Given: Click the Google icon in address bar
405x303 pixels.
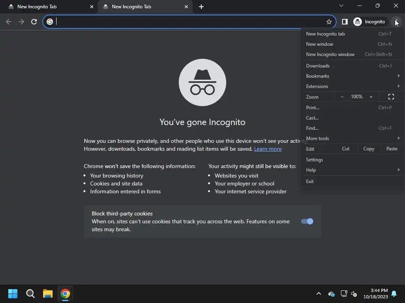Looking at the screenshot, I should click(50, 22).
